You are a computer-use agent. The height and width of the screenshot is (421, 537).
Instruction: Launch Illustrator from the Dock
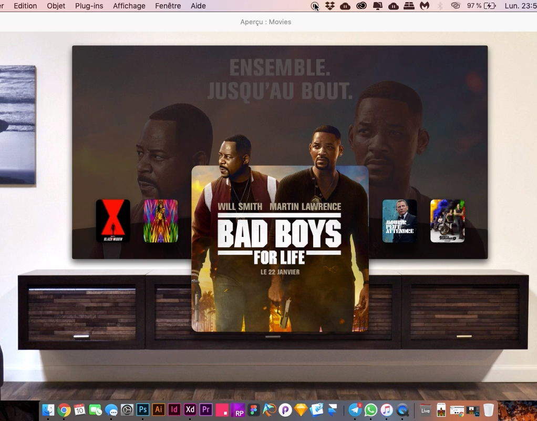click(159, 409)
